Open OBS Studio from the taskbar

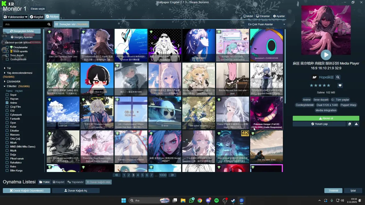click(x=225, y=200)
